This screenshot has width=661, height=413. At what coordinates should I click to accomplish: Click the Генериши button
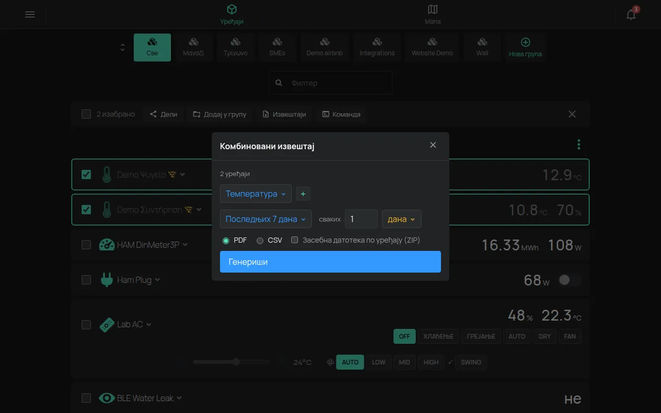click(x=330, y=262)
